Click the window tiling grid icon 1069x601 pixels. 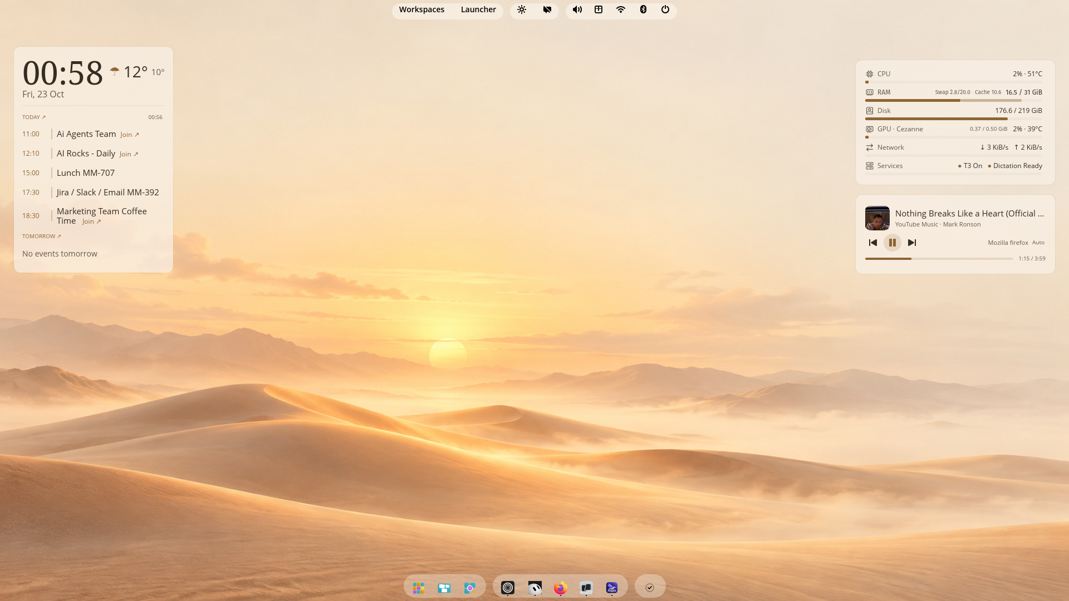(x=599, y=9)
